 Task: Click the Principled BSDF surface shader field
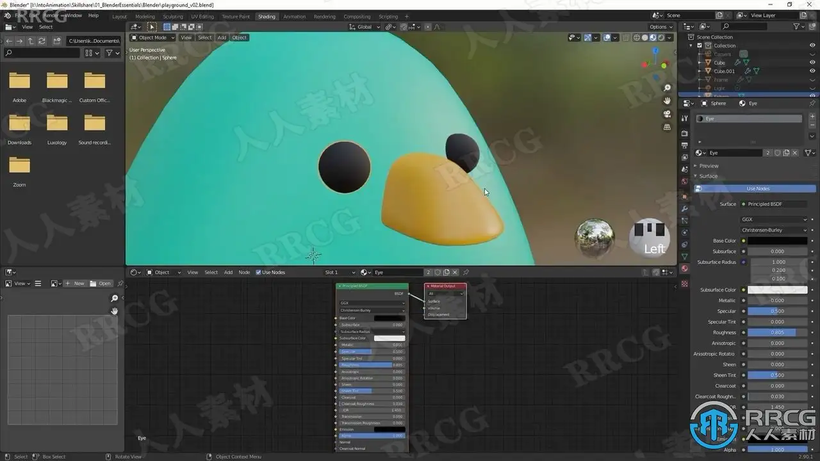coord(774,204)
